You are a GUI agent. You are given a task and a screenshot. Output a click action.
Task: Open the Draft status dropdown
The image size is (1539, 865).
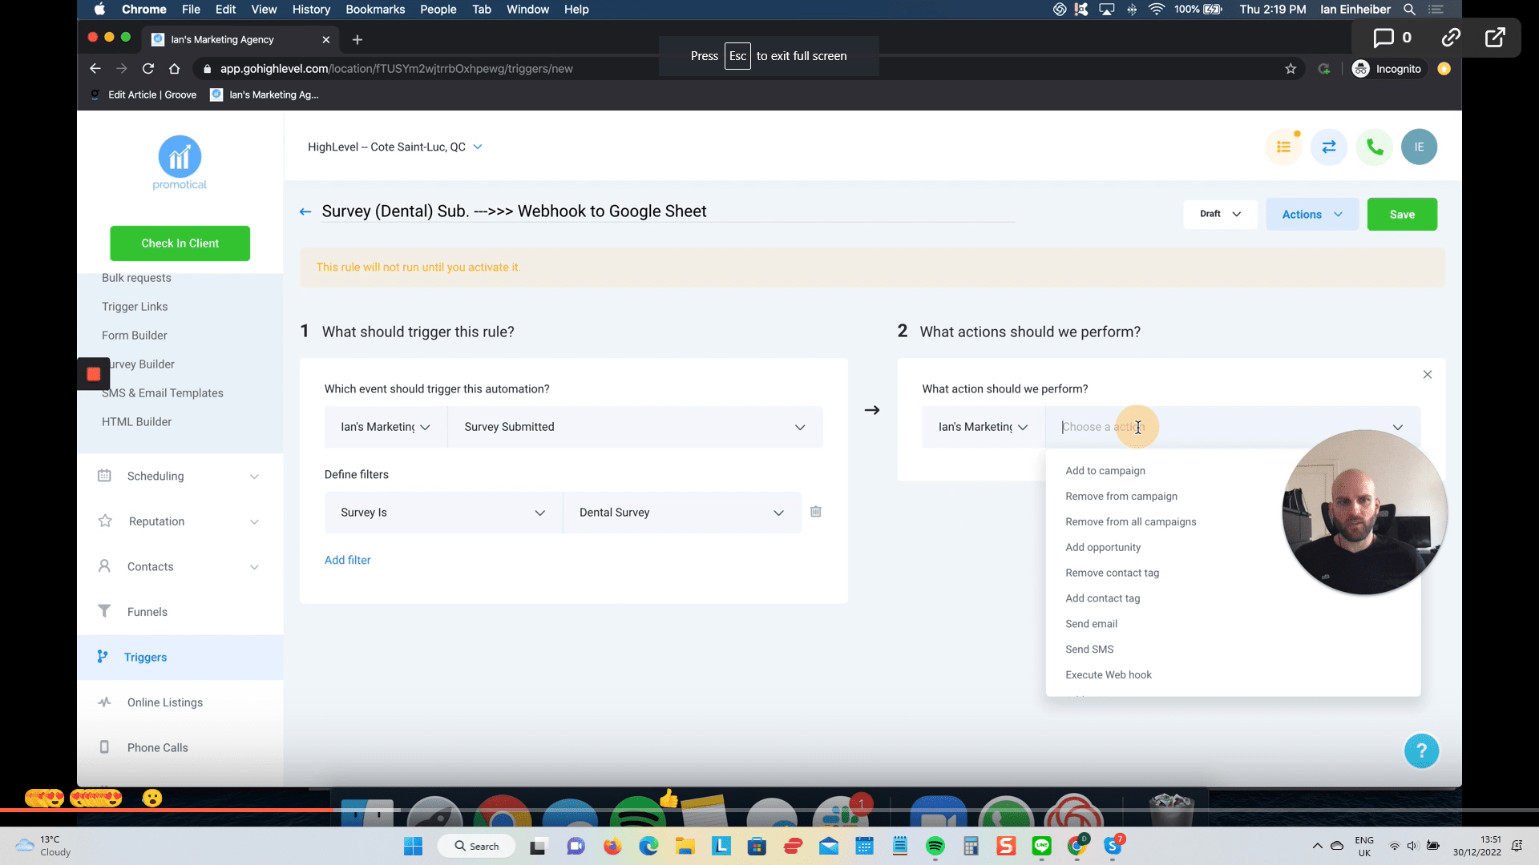(x=1220, y=215)
